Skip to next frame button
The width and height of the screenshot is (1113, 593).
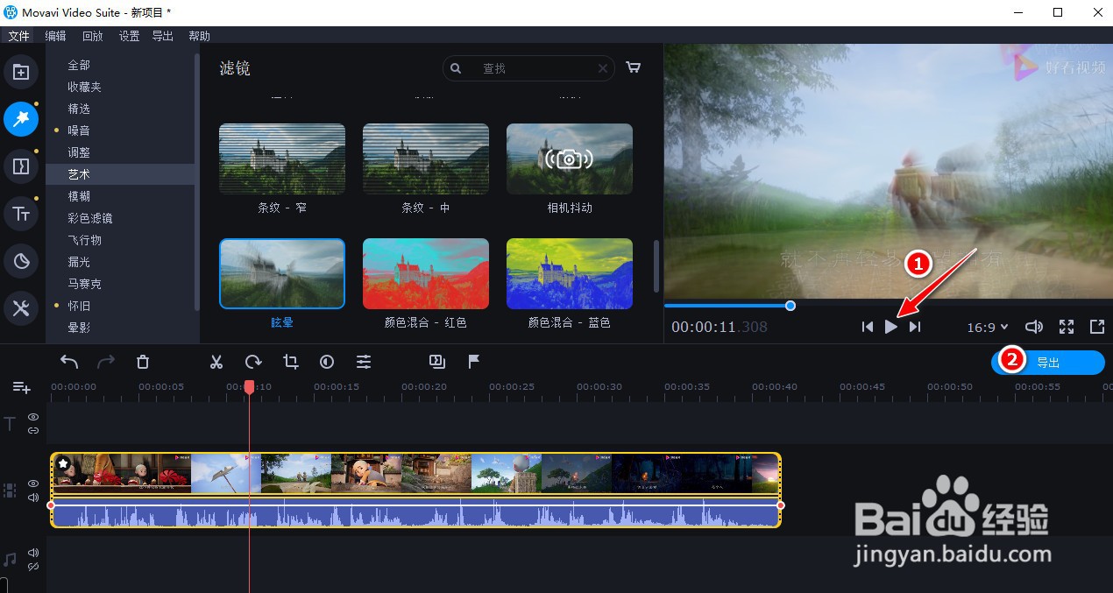click(x=915, y=327)
